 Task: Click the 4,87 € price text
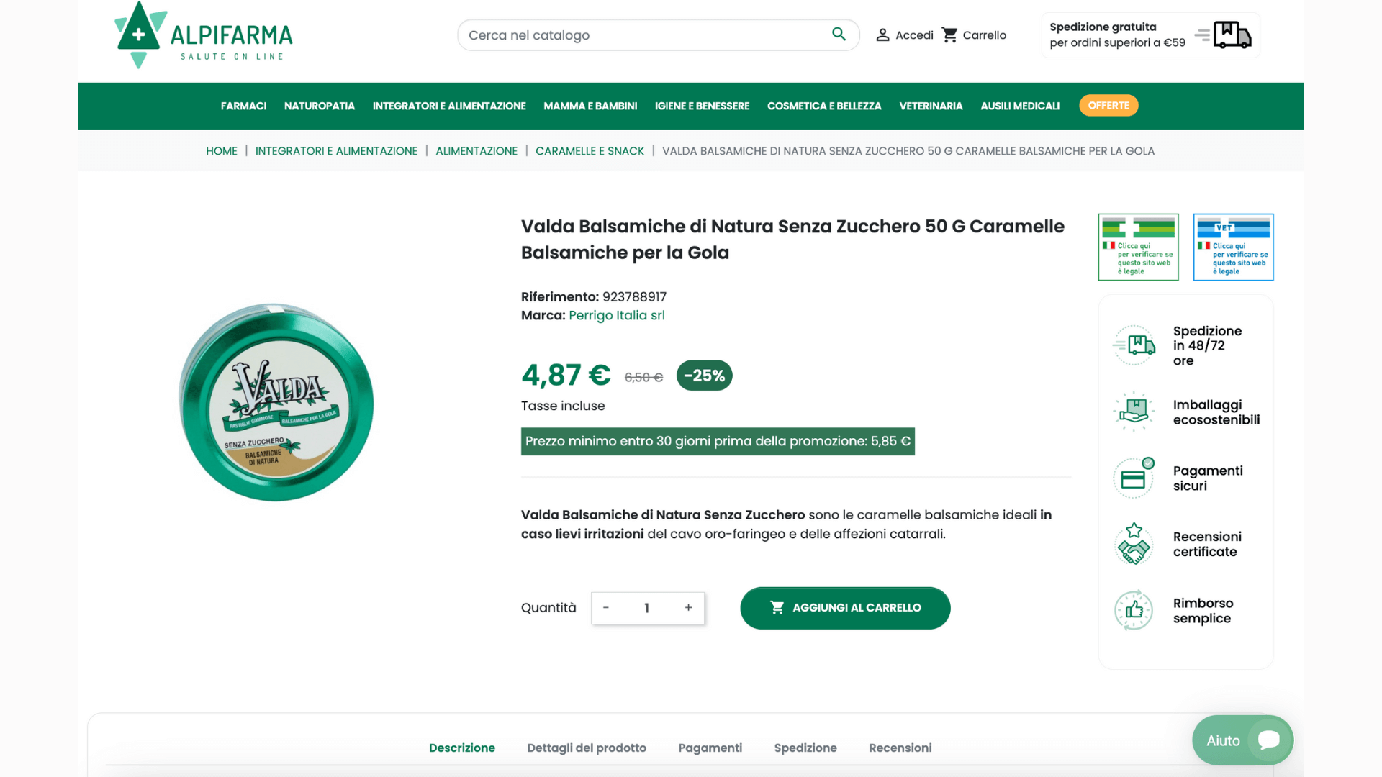566,375
